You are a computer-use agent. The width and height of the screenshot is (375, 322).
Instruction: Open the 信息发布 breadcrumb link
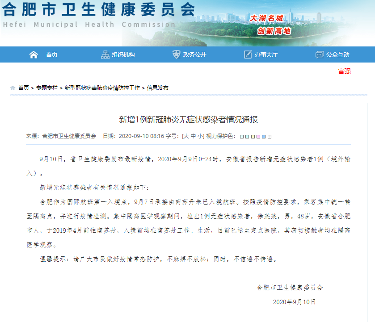coord(158,88)
